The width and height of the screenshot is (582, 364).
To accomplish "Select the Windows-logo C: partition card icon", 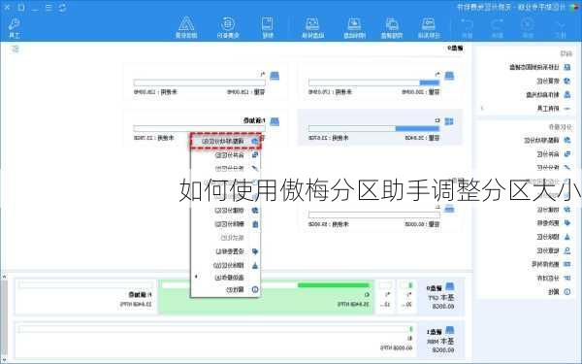I will pyautogui.click(x=449, y=121).
